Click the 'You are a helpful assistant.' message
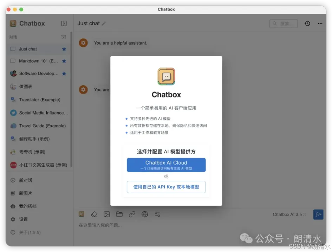Viewport: 332px width, 252px height. pos(121,43)
